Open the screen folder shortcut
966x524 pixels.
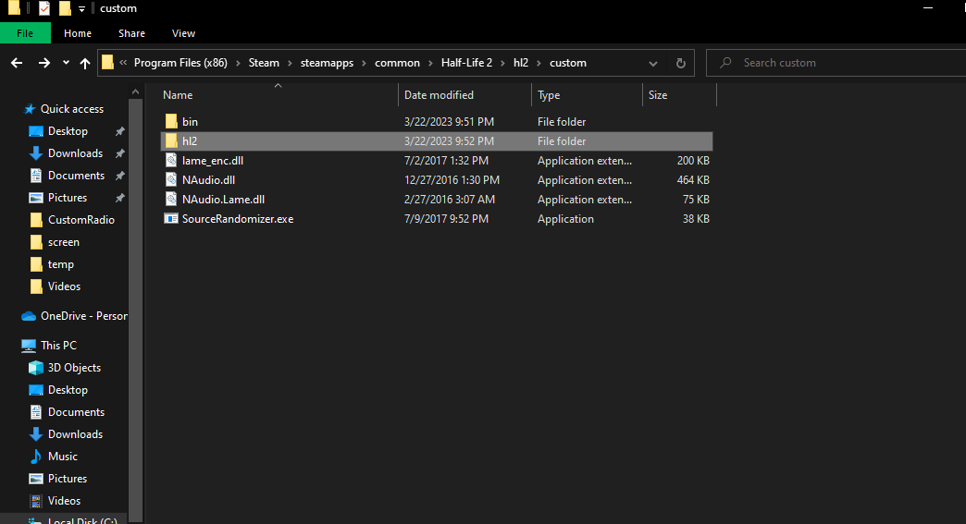click(64, 242)
